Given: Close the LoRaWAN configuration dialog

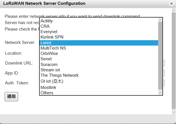Looking at the screenshot, I should [171, 4].
